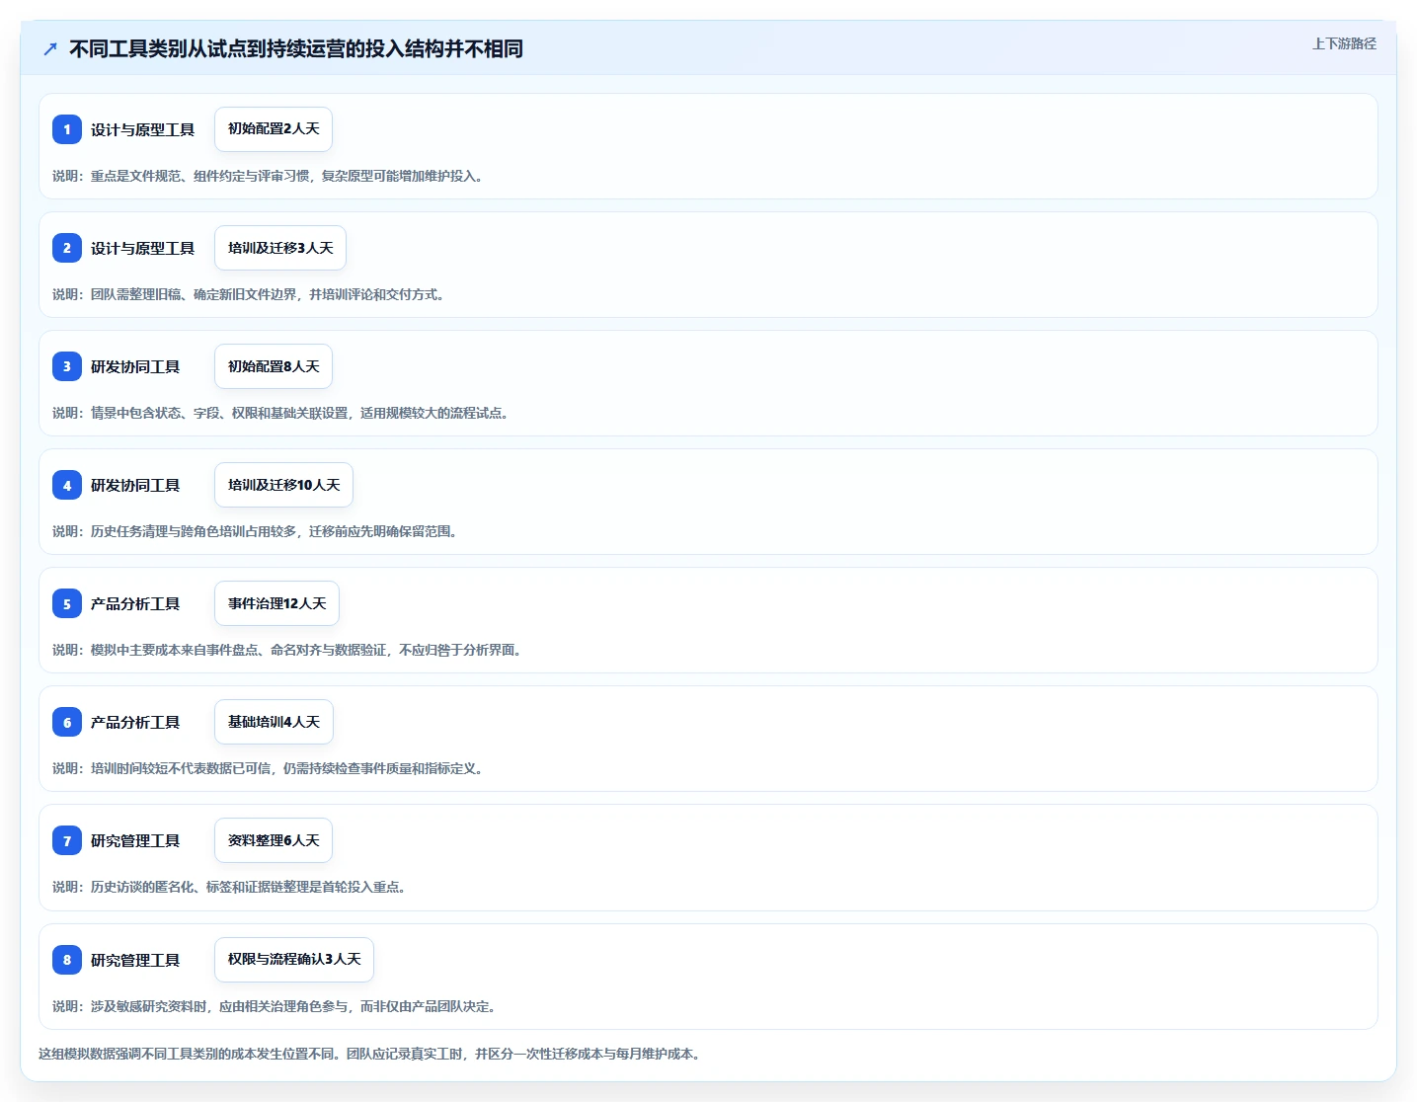This screenshot has height=1102, width=1417.
Task: Click note starting 涉及敏感研究资料时
Action: point(275,1006)
